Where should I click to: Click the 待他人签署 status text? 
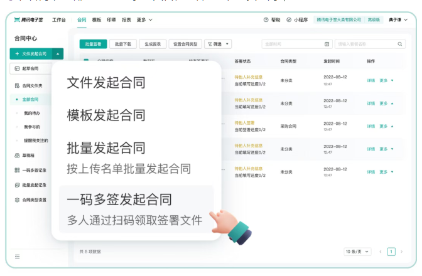click(x=244, y=123)
